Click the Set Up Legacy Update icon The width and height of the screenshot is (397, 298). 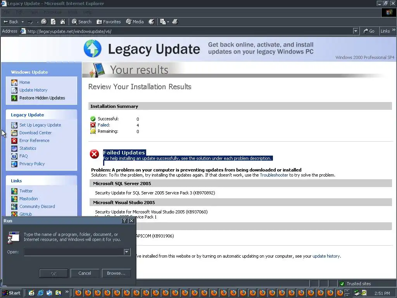(x=14, y=125)
